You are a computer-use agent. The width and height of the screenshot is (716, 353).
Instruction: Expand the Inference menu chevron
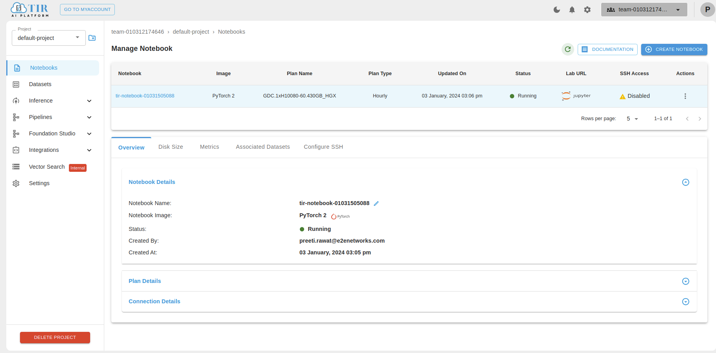tap(89, 101)
